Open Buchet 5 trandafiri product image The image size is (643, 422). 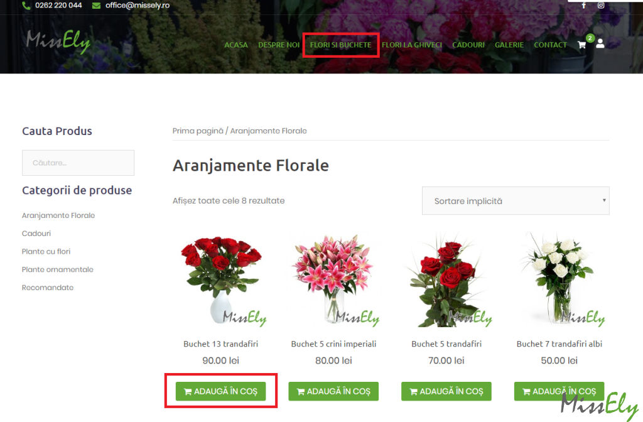(446, 279)
